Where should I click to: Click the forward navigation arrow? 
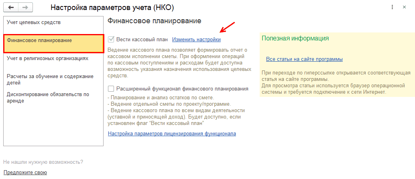(25, 8)
